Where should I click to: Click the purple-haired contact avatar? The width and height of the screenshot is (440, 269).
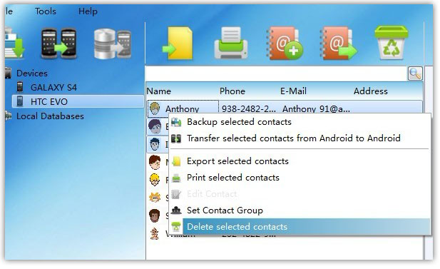coord(155,126)
